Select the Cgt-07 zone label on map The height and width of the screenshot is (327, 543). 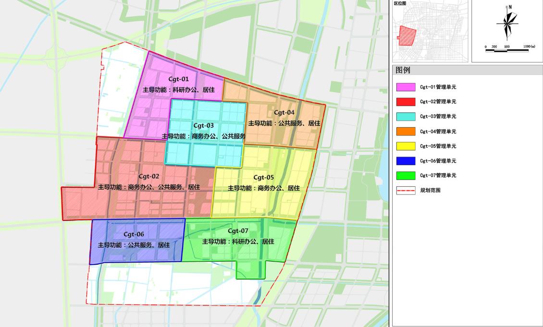click(x=238, y=231)
